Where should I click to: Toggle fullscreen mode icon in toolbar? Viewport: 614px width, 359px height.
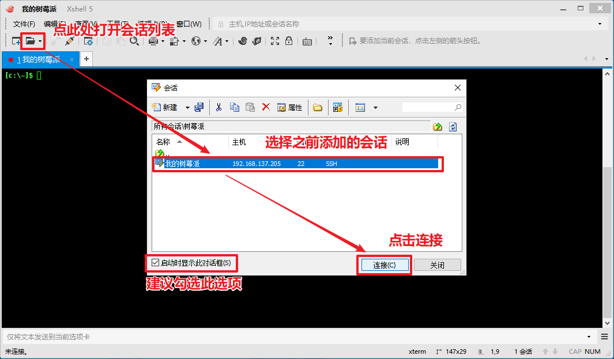(x=275, y=41)
